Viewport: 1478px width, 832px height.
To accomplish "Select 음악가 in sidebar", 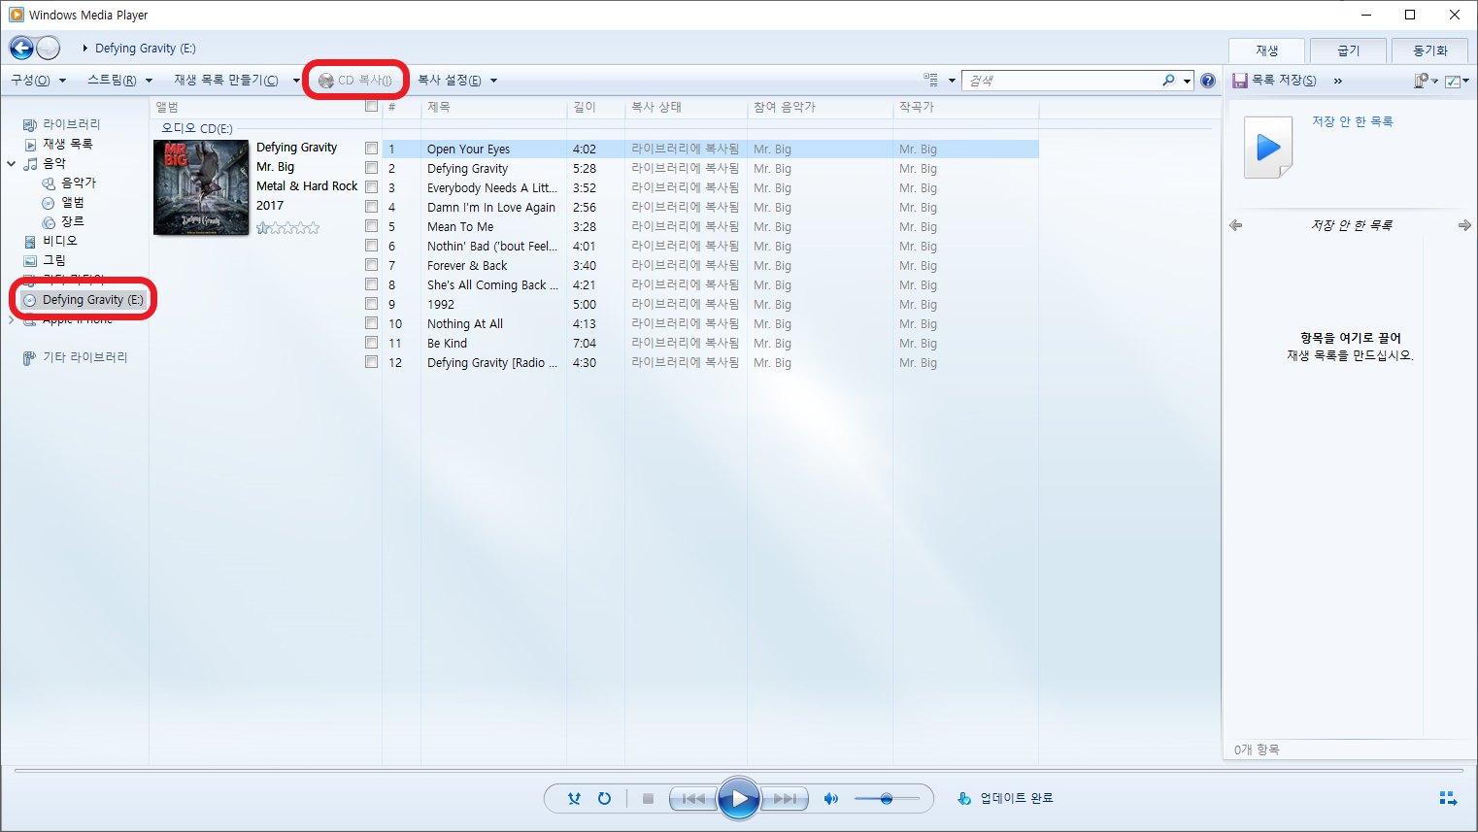I will [78, 183].
